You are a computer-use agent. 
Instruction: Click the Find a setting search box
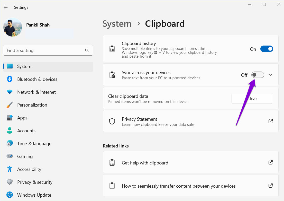(x=48, y=50)
